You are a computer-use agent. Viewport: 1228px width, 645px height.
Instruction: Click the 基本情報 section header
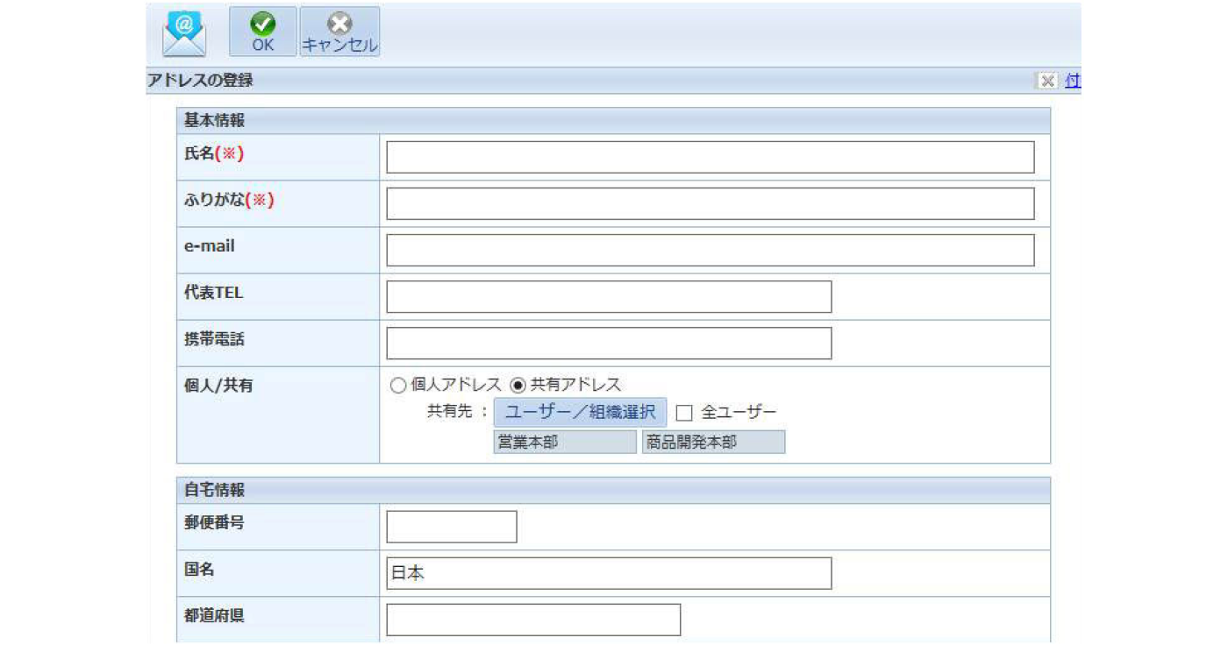[x=613, y=121]
